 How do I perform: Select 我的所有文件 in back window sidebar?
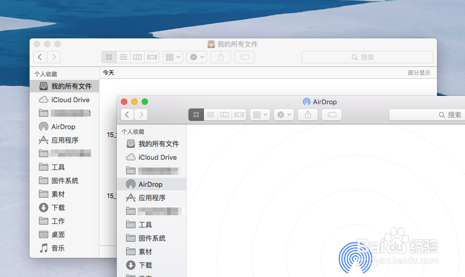[x=65, y=86]
